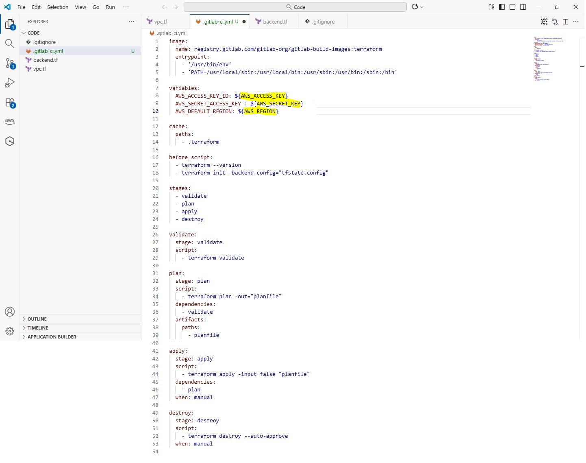The width and height of the screenshot is (586, 463).
Task: Open vpc.tf in the explorer
Action: [40, 69]
